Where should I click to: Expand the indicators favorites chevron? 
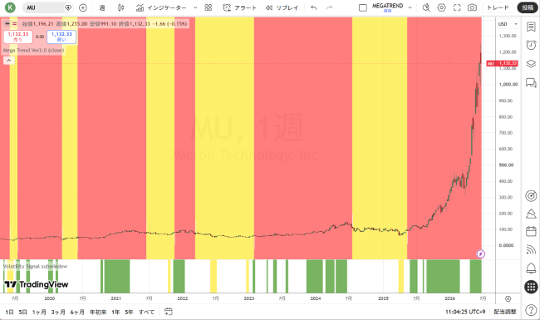(195, 7)
